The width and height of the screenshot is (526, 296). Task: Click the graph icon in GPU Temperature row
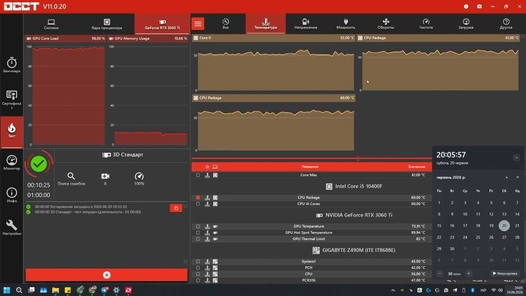[x=207, y=226]
